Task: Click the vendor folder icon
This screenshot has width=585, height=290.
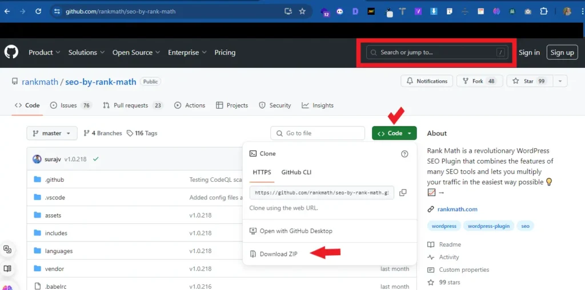Action: [x=37, y=268]
